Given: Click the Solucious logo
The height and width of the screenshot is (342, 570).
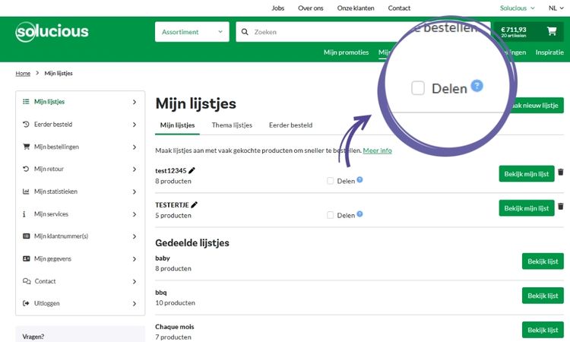Looking at the screenshot, I should (x=52, y=32).
